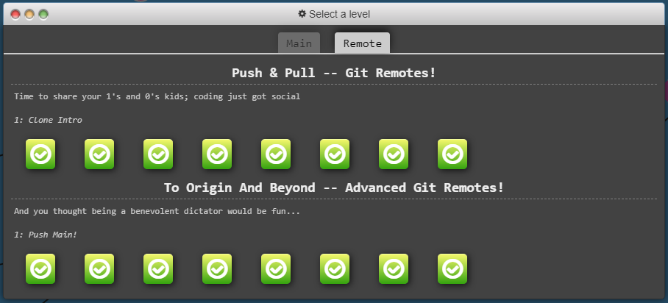Click the yellow minimize window button
Image resolution: width=668 pixels, height=303 pixels.
29,14
